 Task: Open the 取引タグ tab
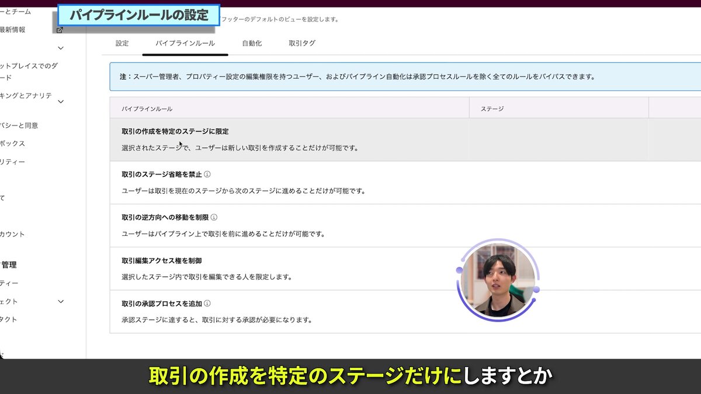301,43
